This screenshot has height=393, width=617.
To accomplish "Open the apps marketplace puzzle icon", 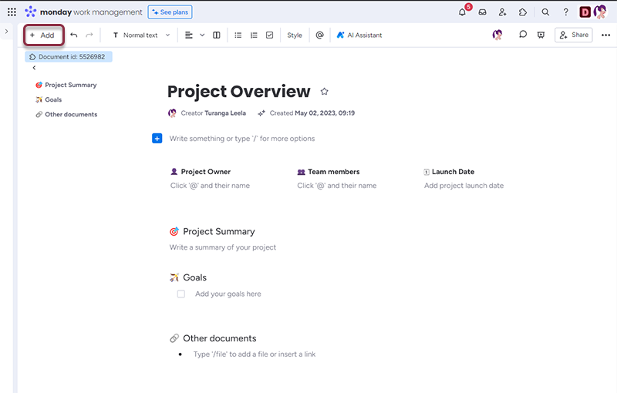I will pyautogui.click(x=522, y=12).
